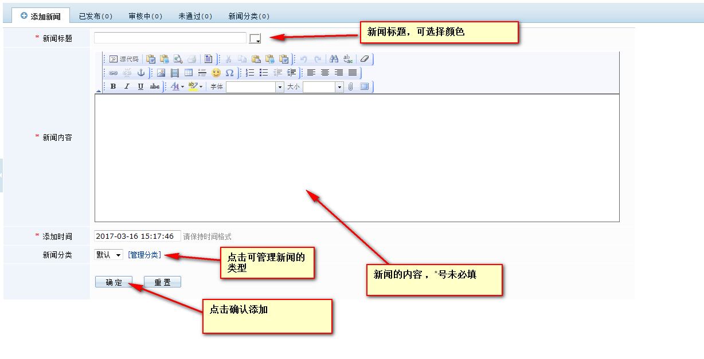Open the 审核中(0) tab
The image size is (704, 359).
pyautogui.click(x=145, y=17)
